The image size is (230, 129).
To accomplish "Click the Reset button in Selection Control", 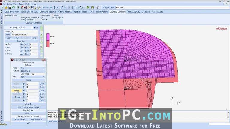I will pyautogui.click(x=28, y=80).
